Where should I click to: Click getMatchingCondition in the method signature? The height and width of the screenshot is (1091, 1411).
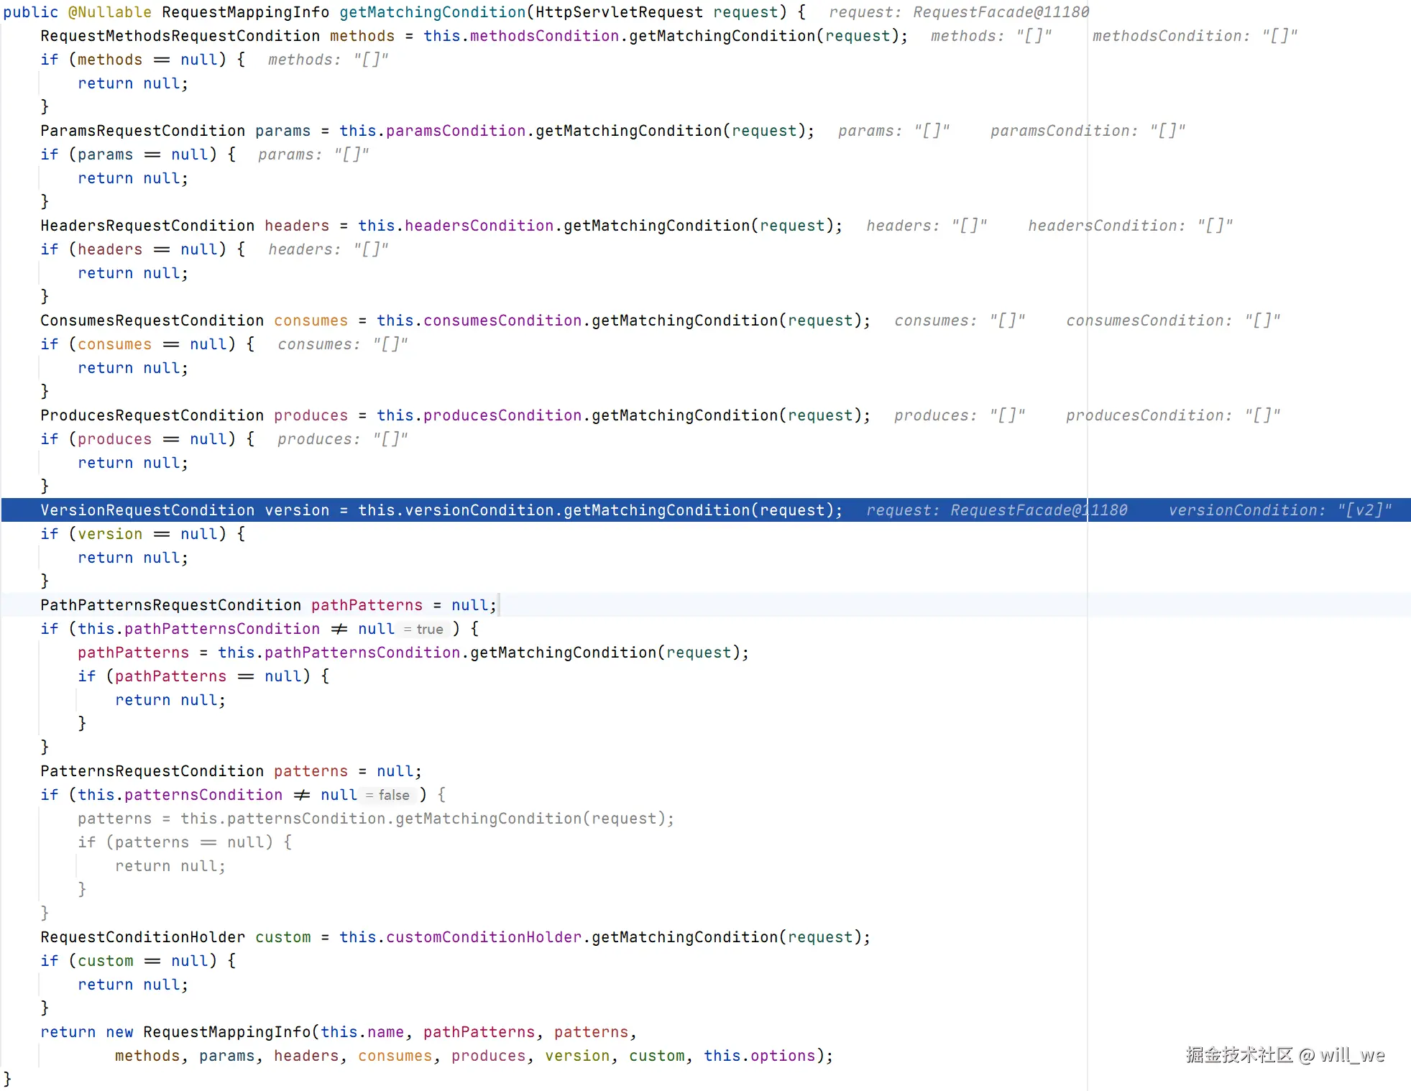point(432,12)
